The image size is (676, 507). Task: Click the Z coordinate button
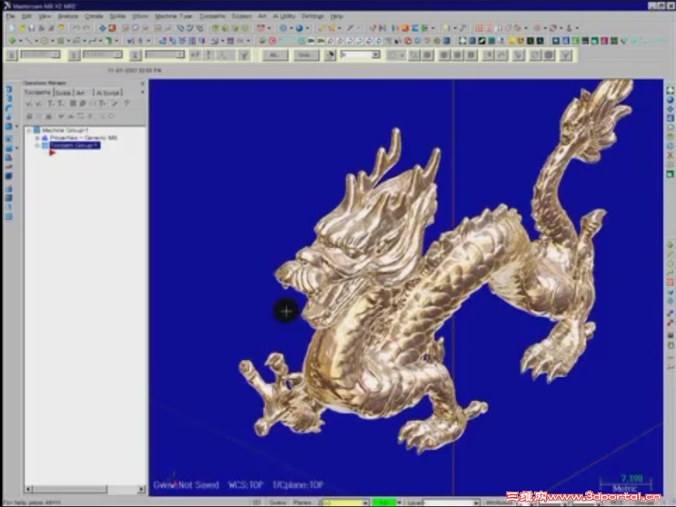136,55
